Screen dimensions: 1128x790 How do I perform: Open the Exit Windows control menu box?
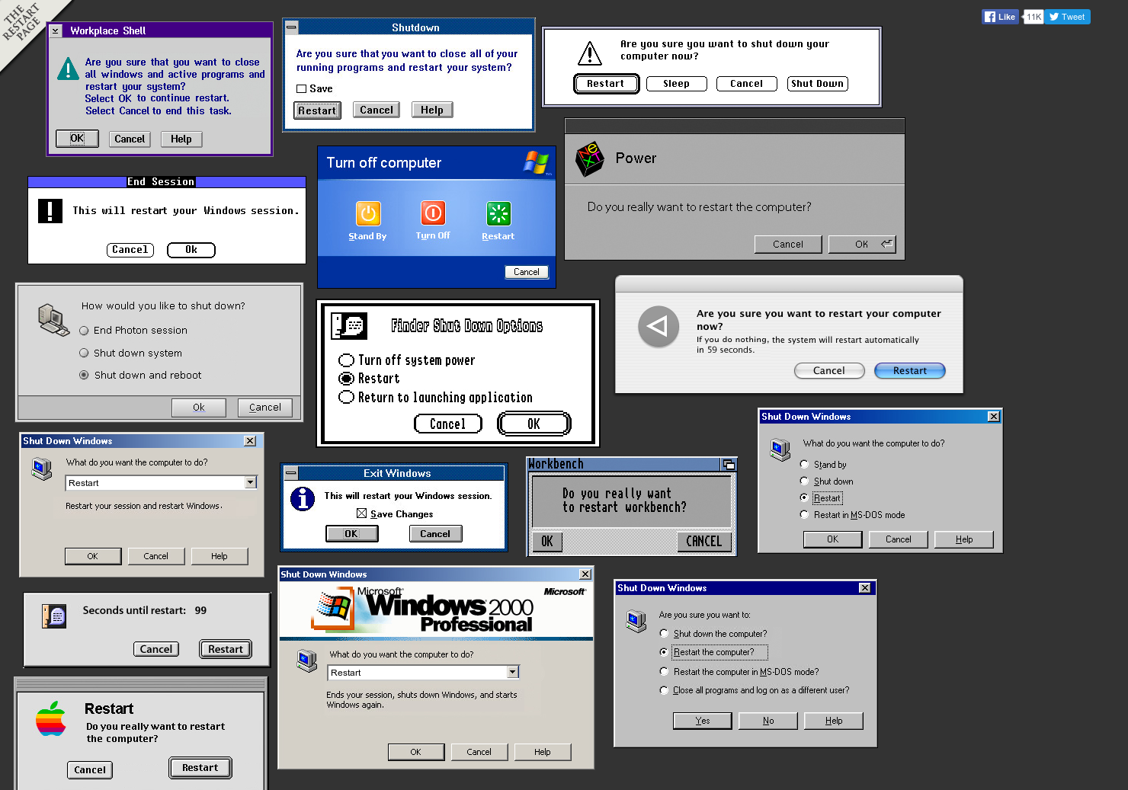click(x=291, y=473)
